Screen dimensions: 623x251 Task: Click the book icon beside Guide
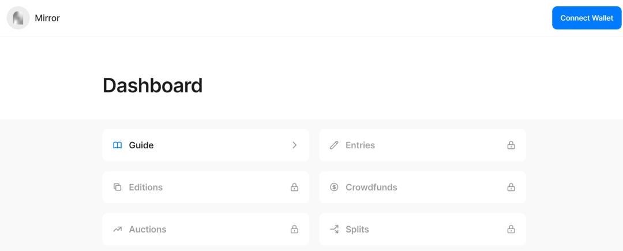(117, 145)
